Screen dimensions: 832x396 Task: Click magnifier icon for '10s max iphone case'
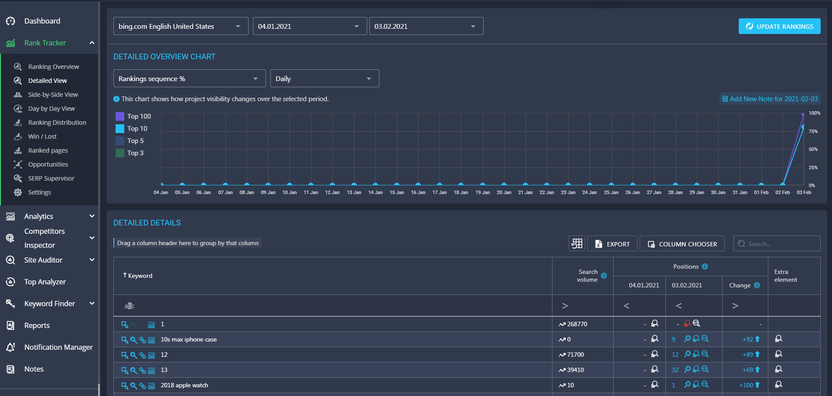click(x=133, y=340)
